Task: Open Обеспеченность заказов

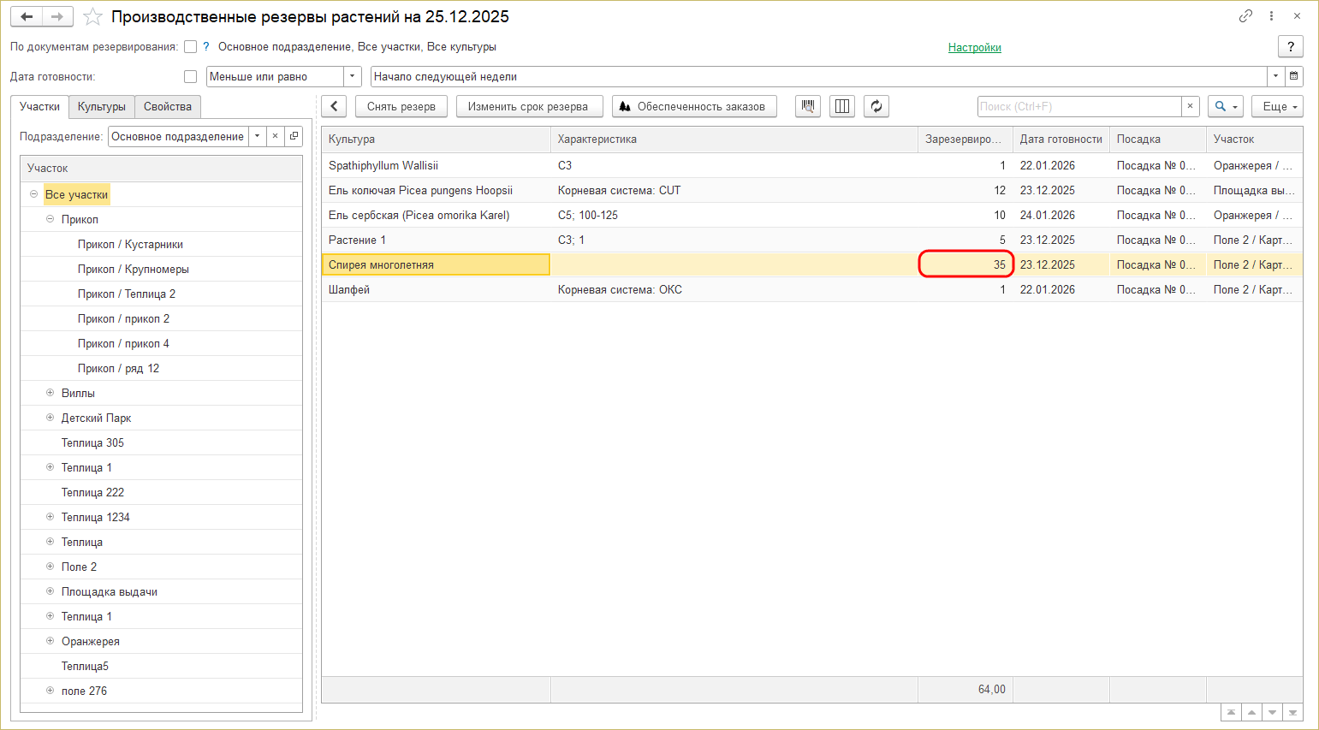Action: [x=694, y=106]
